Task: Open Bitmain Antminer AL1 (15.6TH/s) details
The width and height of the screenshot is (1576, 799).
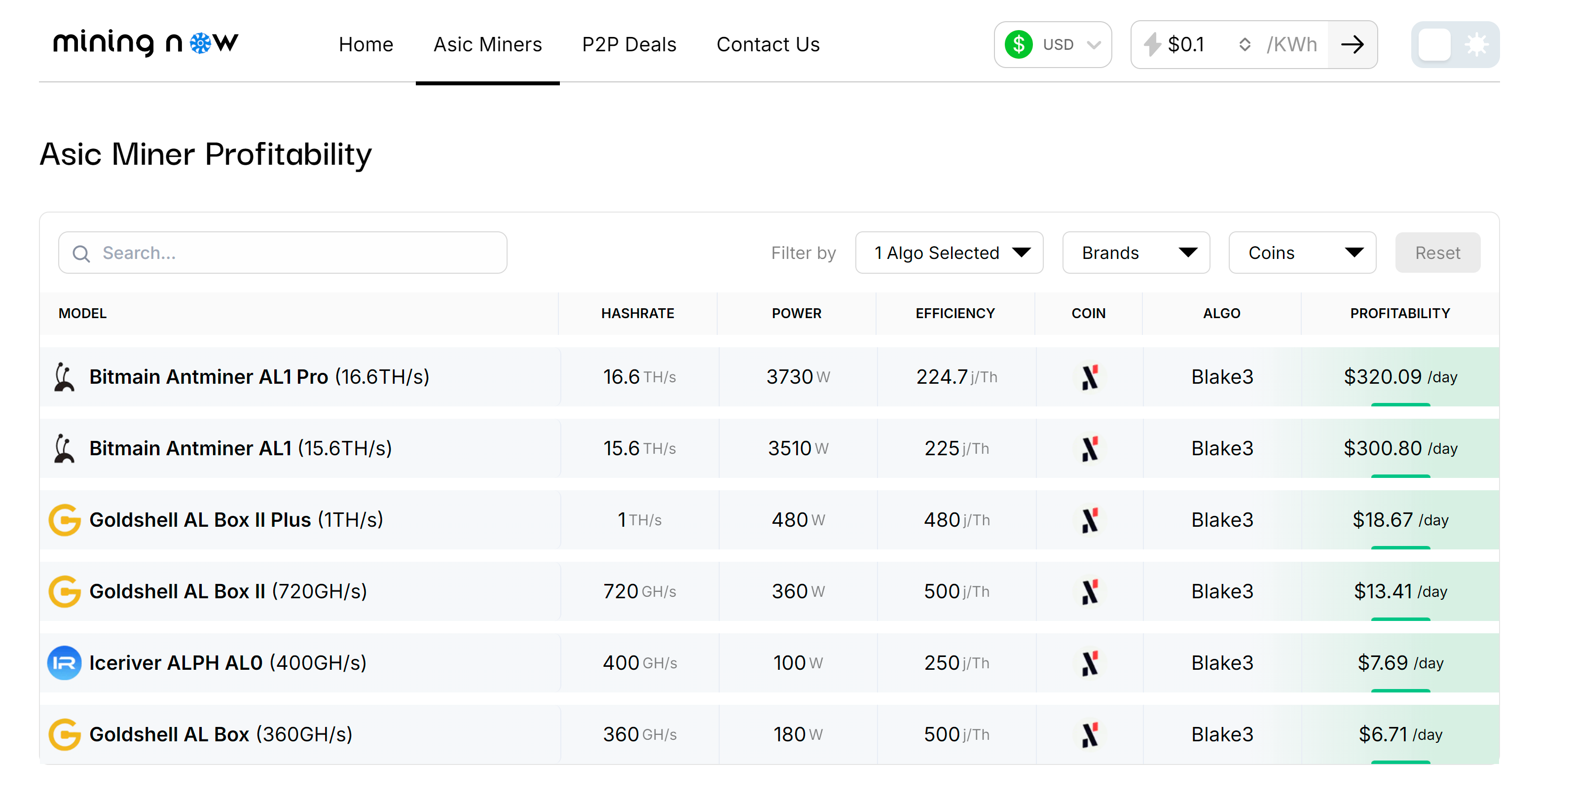Action: coord(240,448)
